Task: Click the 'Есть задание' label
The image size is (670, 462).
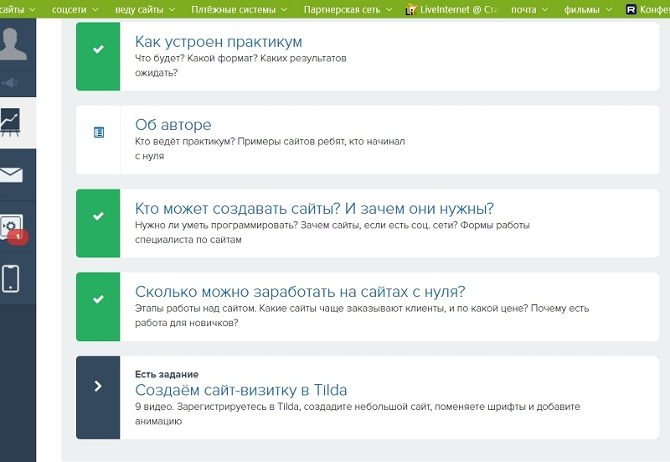Action: [x=167, y=374]
